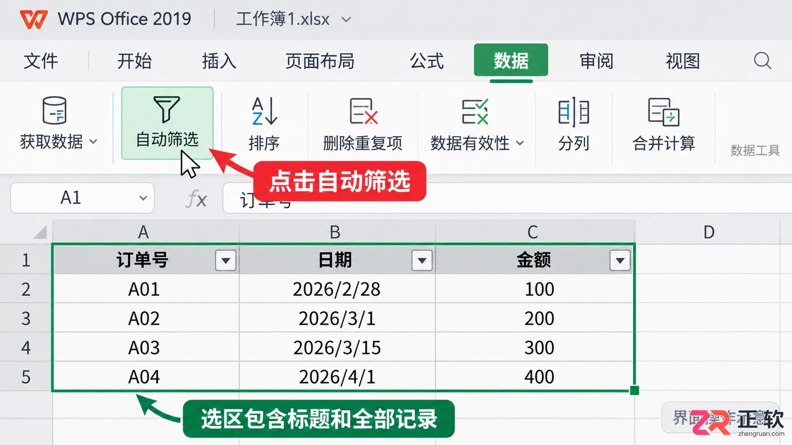This screenshot has width=792, height=445.
Task: Select column B header
Action: click(x=337, y=232)
